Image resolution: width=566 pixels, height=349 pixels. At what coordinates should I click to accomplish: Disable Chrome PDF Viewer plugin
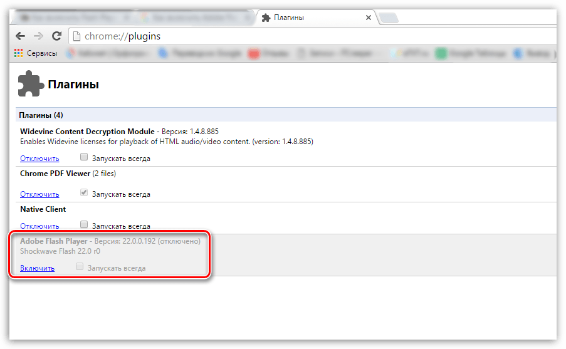coord(39,194)
